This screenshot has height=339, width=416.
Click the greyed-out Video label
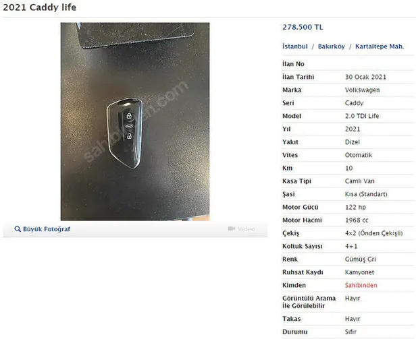[246, 229]
